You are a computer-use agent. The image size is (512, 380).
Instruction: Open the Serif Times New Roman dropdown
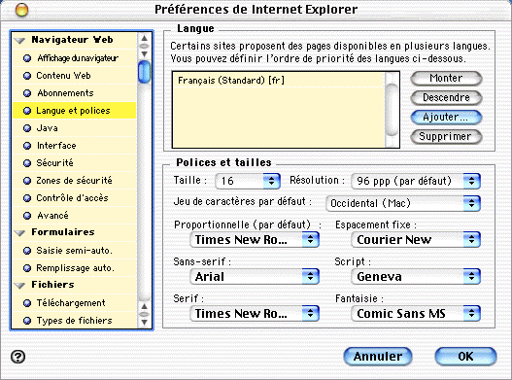[x=255, y=314]
